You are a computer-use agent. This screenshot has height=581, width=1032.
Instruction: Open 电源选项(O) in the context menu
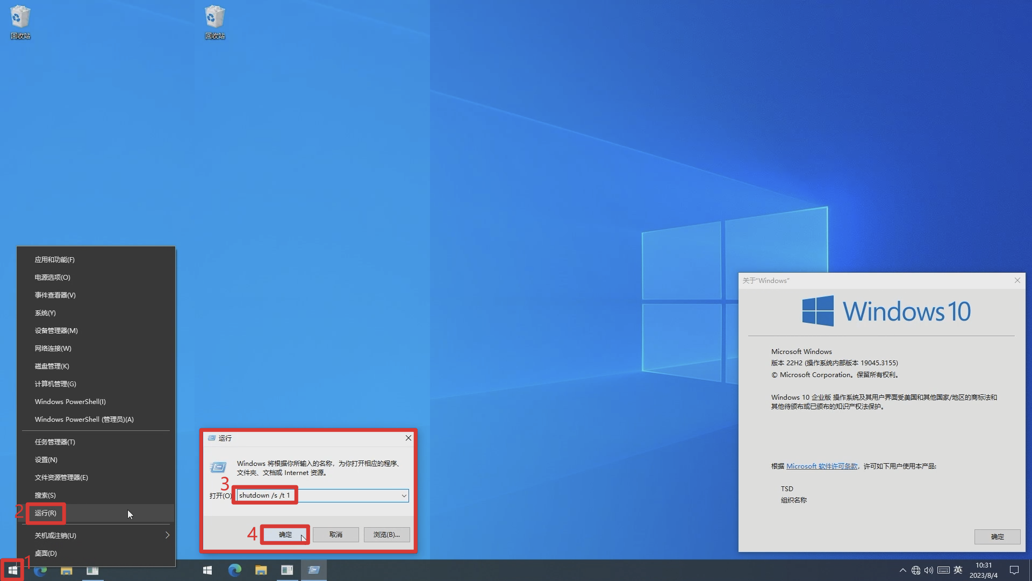coord(96,277)
